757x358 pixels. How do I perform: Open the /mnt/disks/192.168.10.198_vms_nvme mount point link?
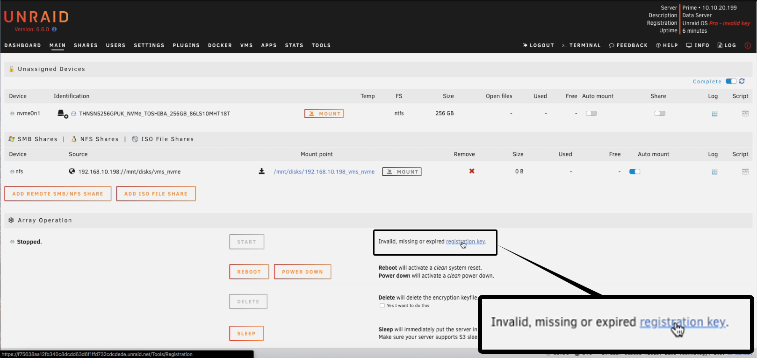coord(324,172)
